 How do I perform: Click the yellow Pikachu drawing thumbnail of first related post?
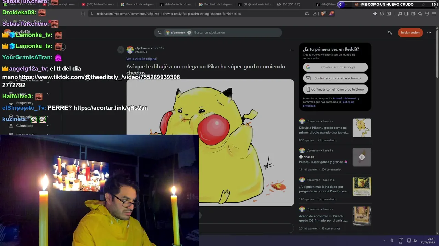click(x=362, y=128)
